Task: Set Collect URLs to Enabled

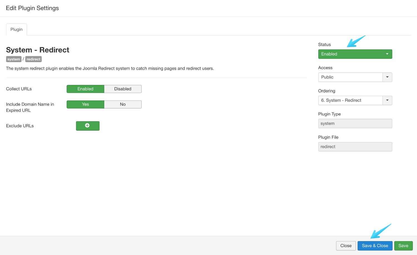Action: click(x=85, y=89)
